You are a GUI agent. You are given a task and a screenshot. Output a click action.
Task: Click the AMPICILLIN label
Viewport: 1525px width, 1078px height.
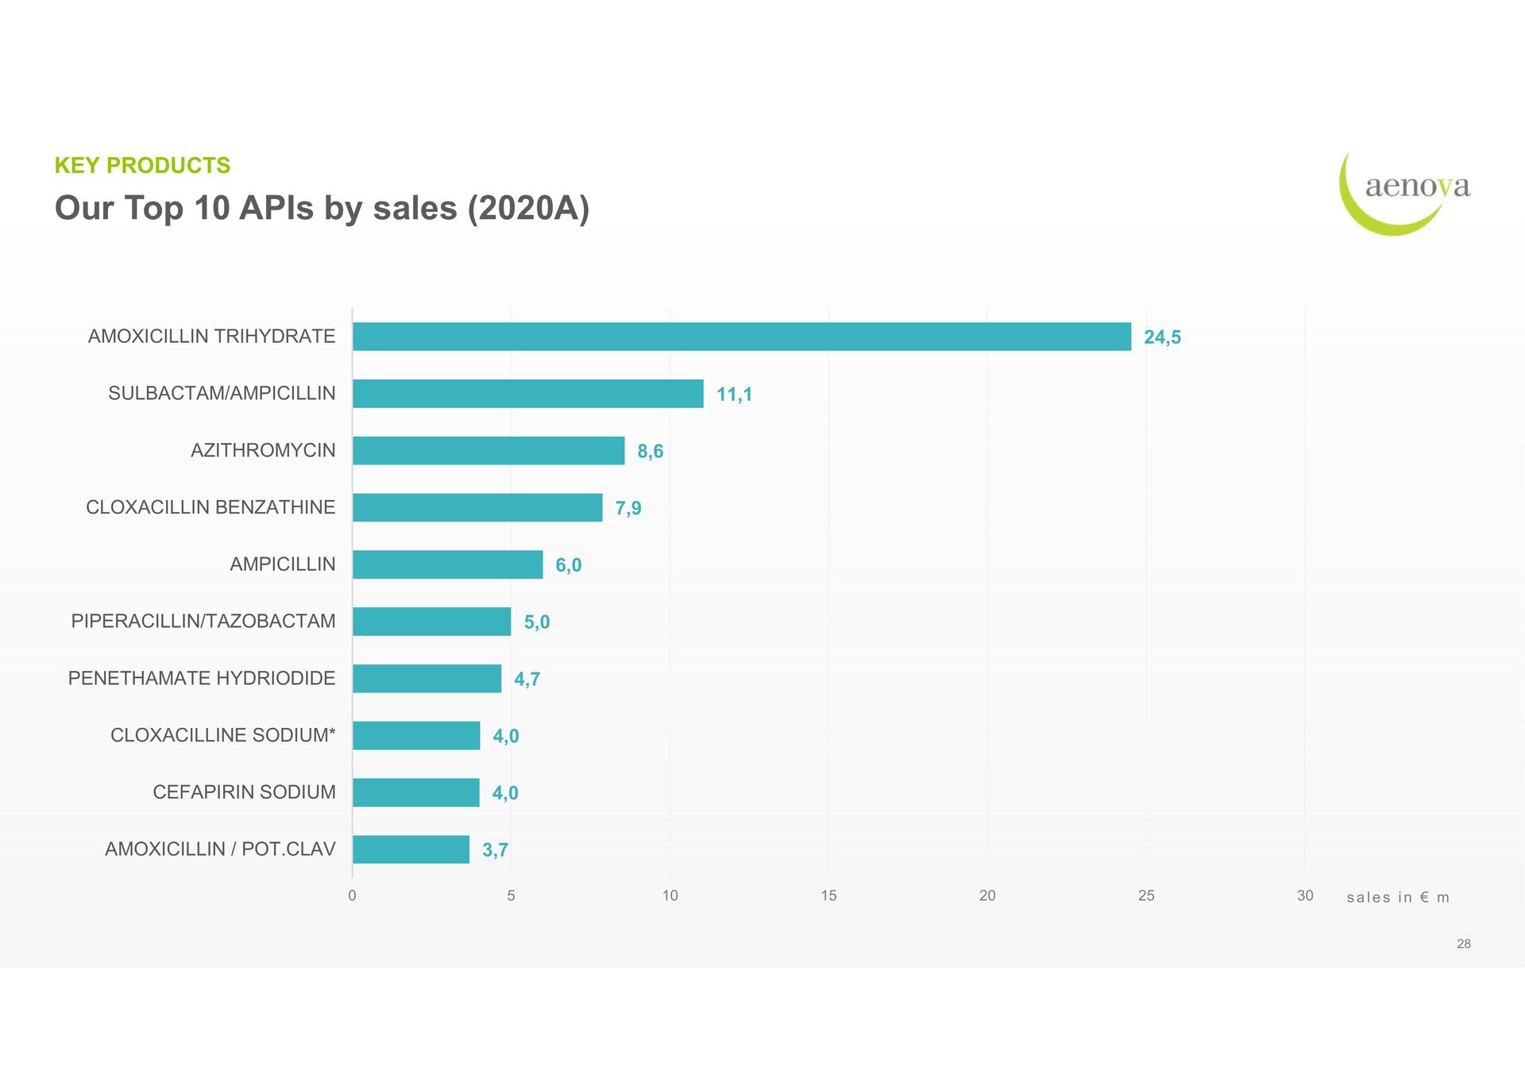283,564
